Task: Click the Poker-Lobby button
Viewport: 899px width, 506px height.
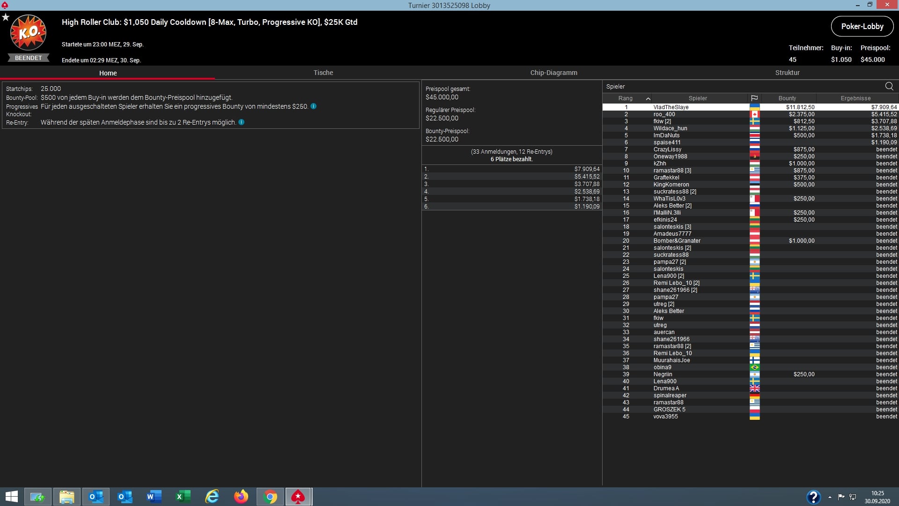Action: (x=862, y=26)
